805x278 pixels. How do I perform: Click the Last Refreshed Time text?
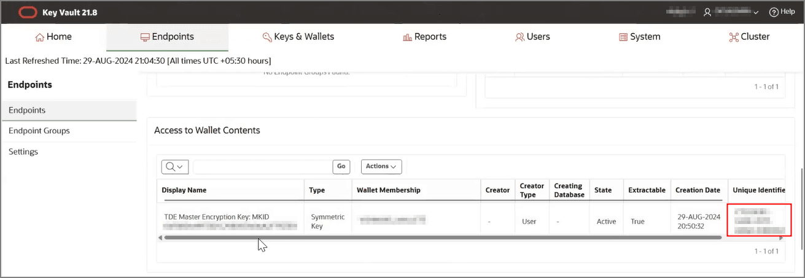pos(138,61)
